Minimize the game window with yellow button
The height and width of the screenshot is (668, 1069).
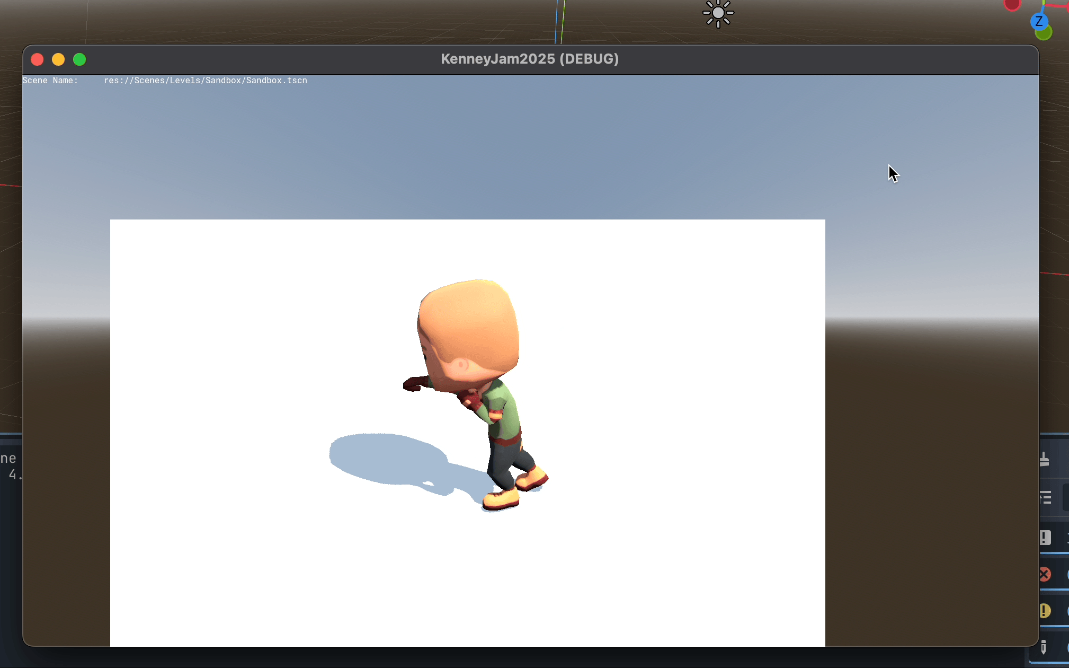pyautogui.click(x=58, y=59)
